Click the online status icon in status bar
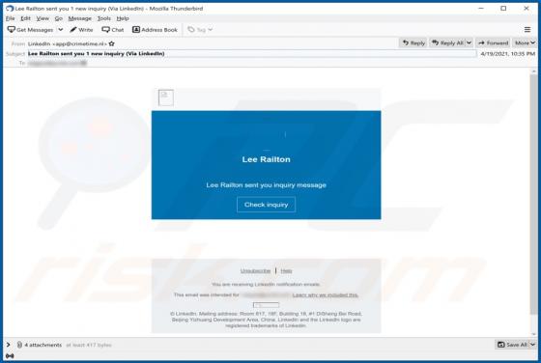 [10, 355]
